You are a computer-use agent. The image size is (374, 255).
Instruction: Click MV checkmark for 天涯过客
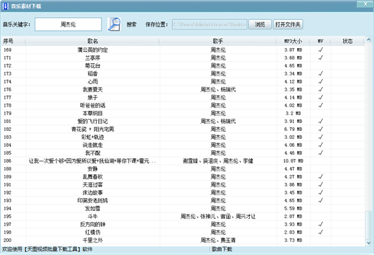(x=321, y=184)
